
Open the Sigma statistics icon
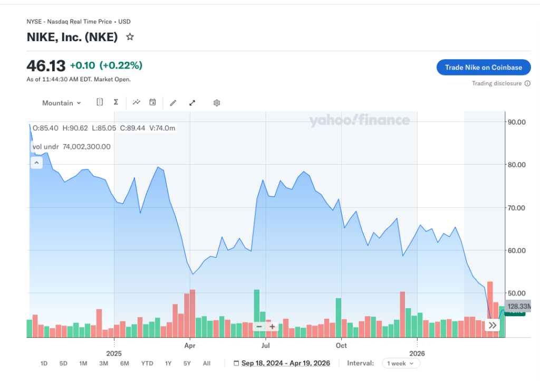[116, 102]
